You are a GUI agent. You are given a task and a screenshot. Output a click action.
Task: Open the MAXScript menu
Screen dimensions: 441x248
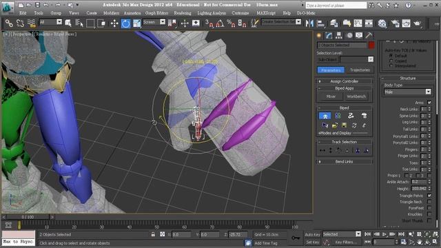click(266, 13)
